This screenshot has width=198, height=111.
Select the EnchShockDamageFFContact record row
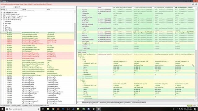[37, 38]
